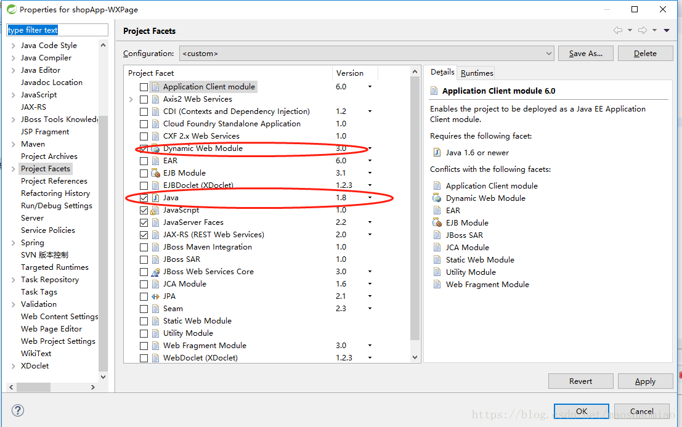Open the view menu triangle icon
The width and height of the screenshot is (682, 427).
tap(667, 30)
